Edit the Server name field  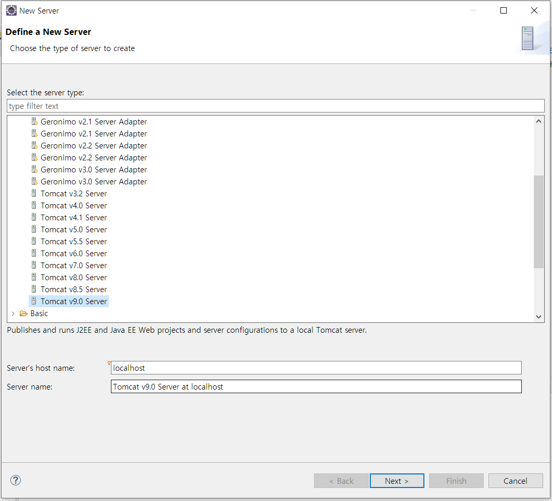click(316, 386)
